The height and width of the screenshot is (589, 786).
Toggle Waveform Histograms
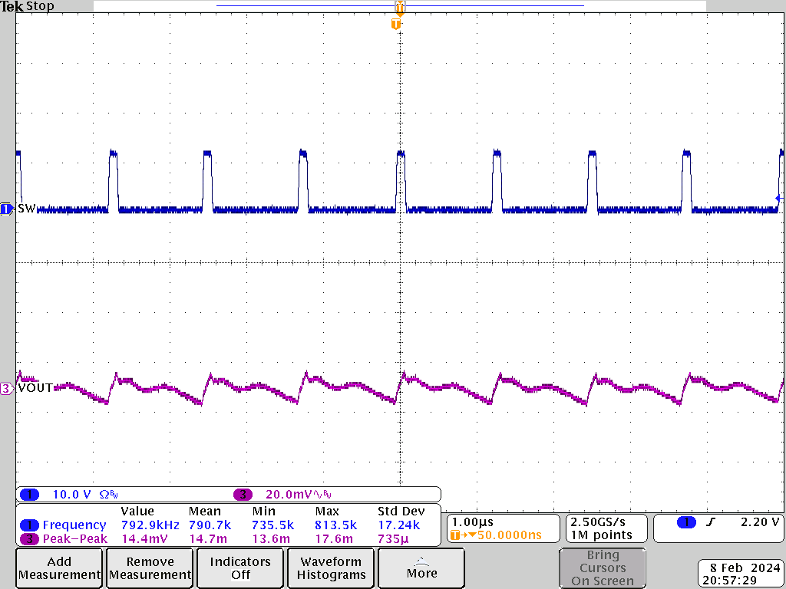pos(330,568)
